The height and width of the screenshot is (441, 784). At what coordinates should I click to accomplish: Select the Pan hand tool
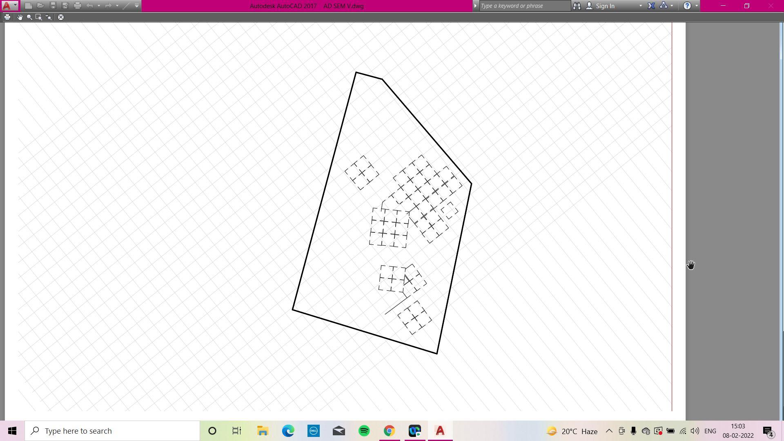[x=20, y=17]
